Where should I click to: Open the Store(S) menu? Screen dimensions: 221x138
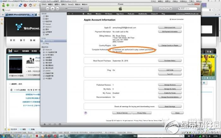coord(71,5)
